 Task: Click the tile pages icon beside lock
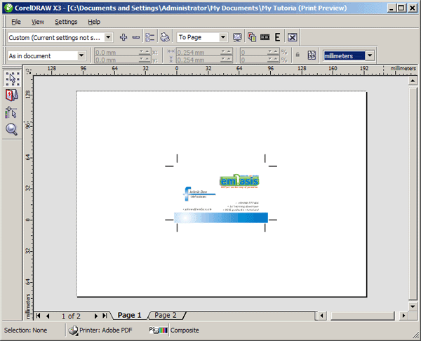(x=312, y=55)
